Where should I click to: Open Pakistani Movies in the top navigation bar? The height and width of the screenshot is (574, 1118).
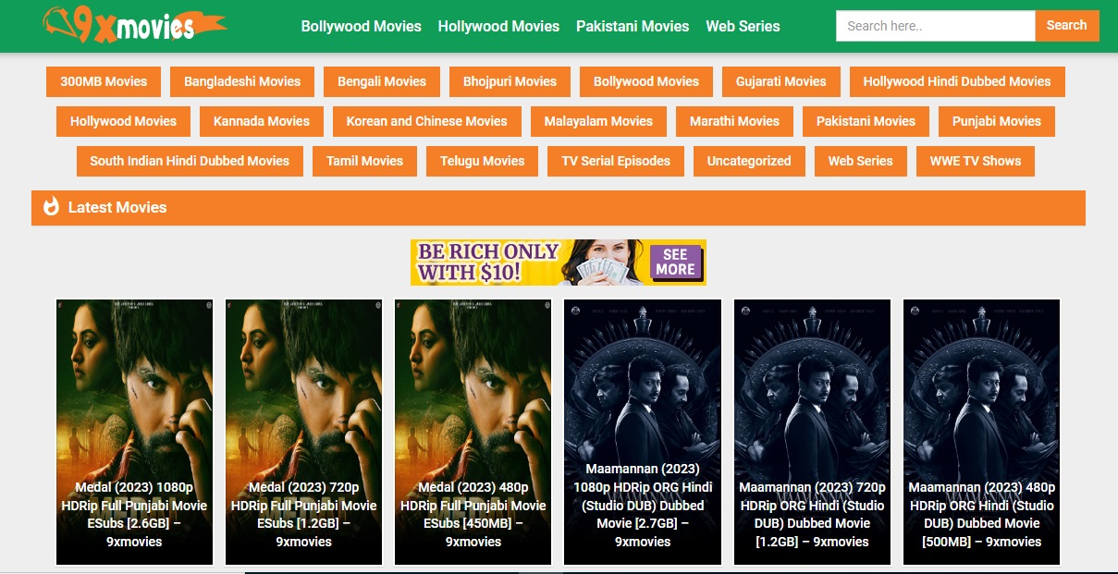[x=633, y=26]
